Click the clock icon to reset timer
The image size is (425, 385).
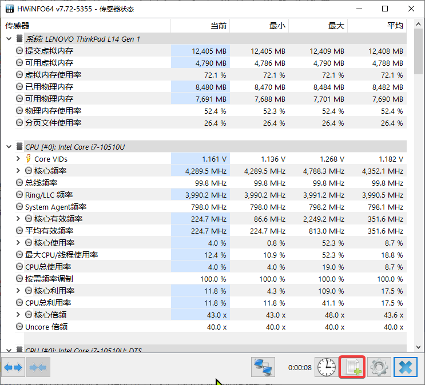[327, 367]
